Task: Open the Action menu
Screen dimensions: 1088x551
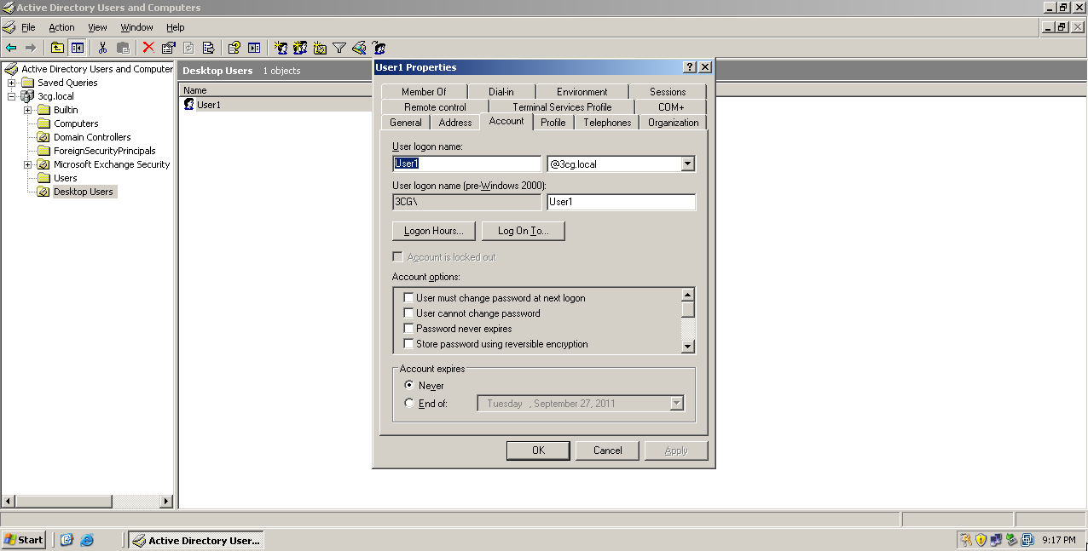Action: [x=61, y=27]
